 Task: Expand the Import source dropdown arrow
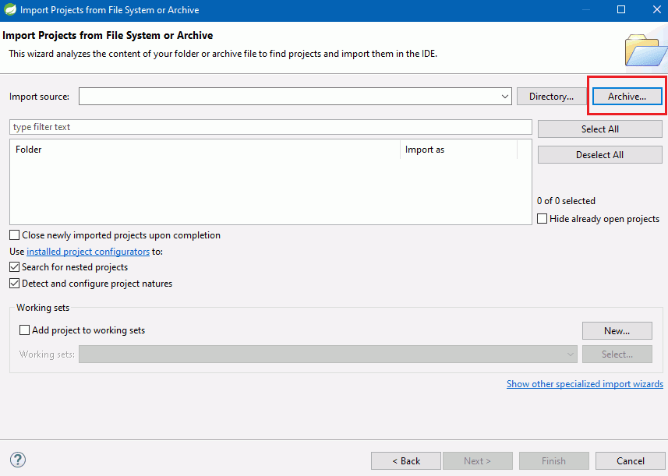pyautogui.click(x=505, y=97)
